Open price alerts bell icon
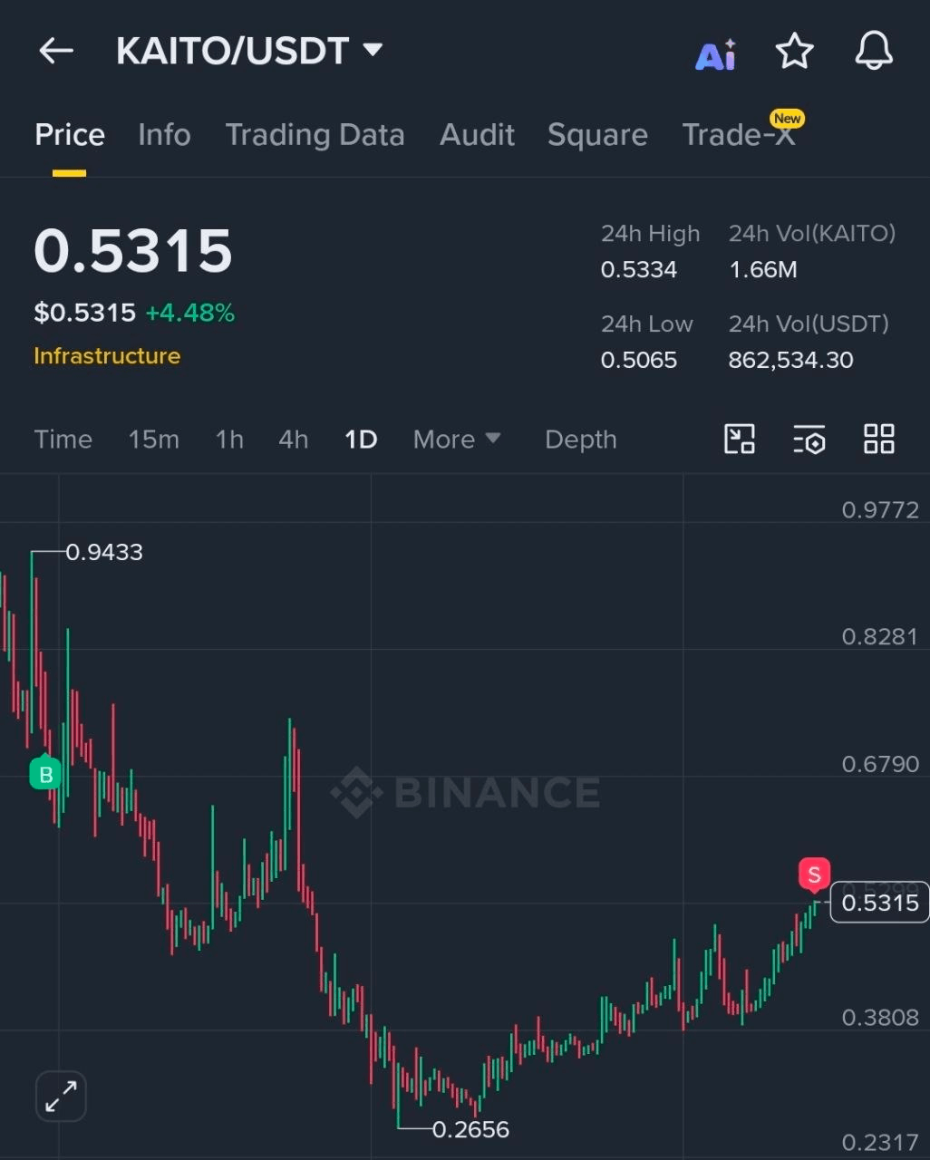The width and height of the screenshot is (930, 1160). (x=875, y=51)
